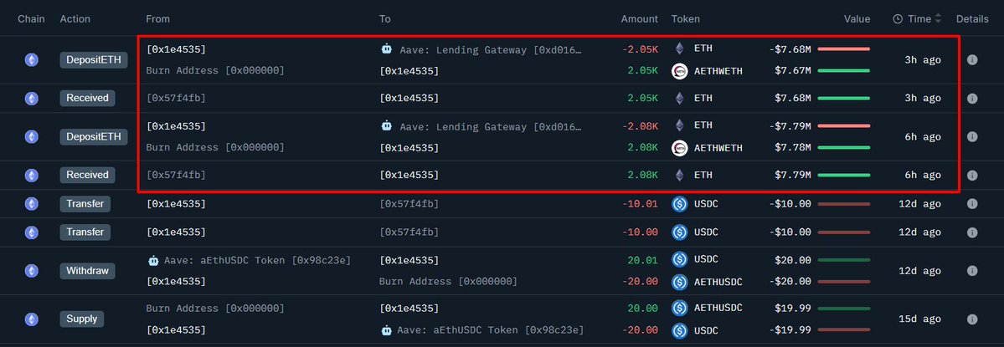Click the info icon for the 12d ago Withdraw row
The height and width of the screenshot is (347, 1004).
coord(972,271)
